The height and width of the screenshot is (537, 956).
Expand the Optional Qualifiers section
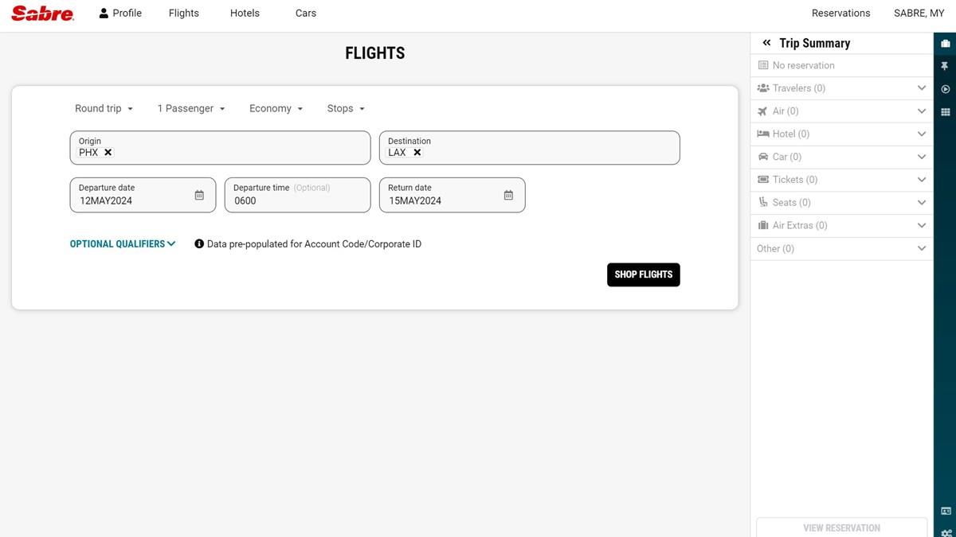pos(123,244)
